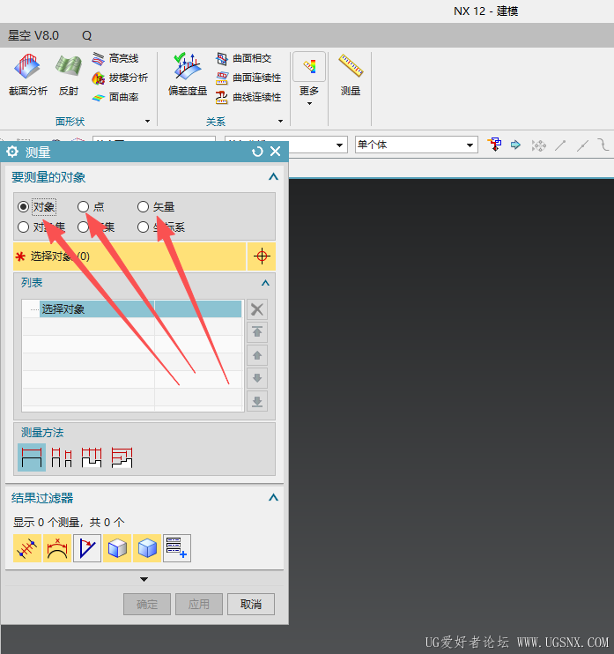Move list item to top
614x654 pixels.
click(257, 332)
